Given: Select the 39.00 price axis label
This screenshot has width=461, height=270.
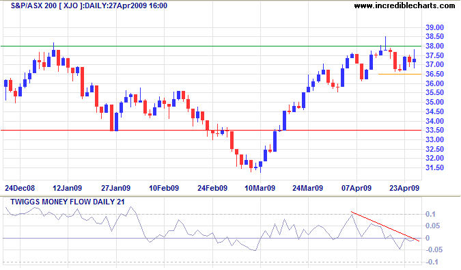Looking at the screenshot, I should pyautogui.click(x=434, y=27).
